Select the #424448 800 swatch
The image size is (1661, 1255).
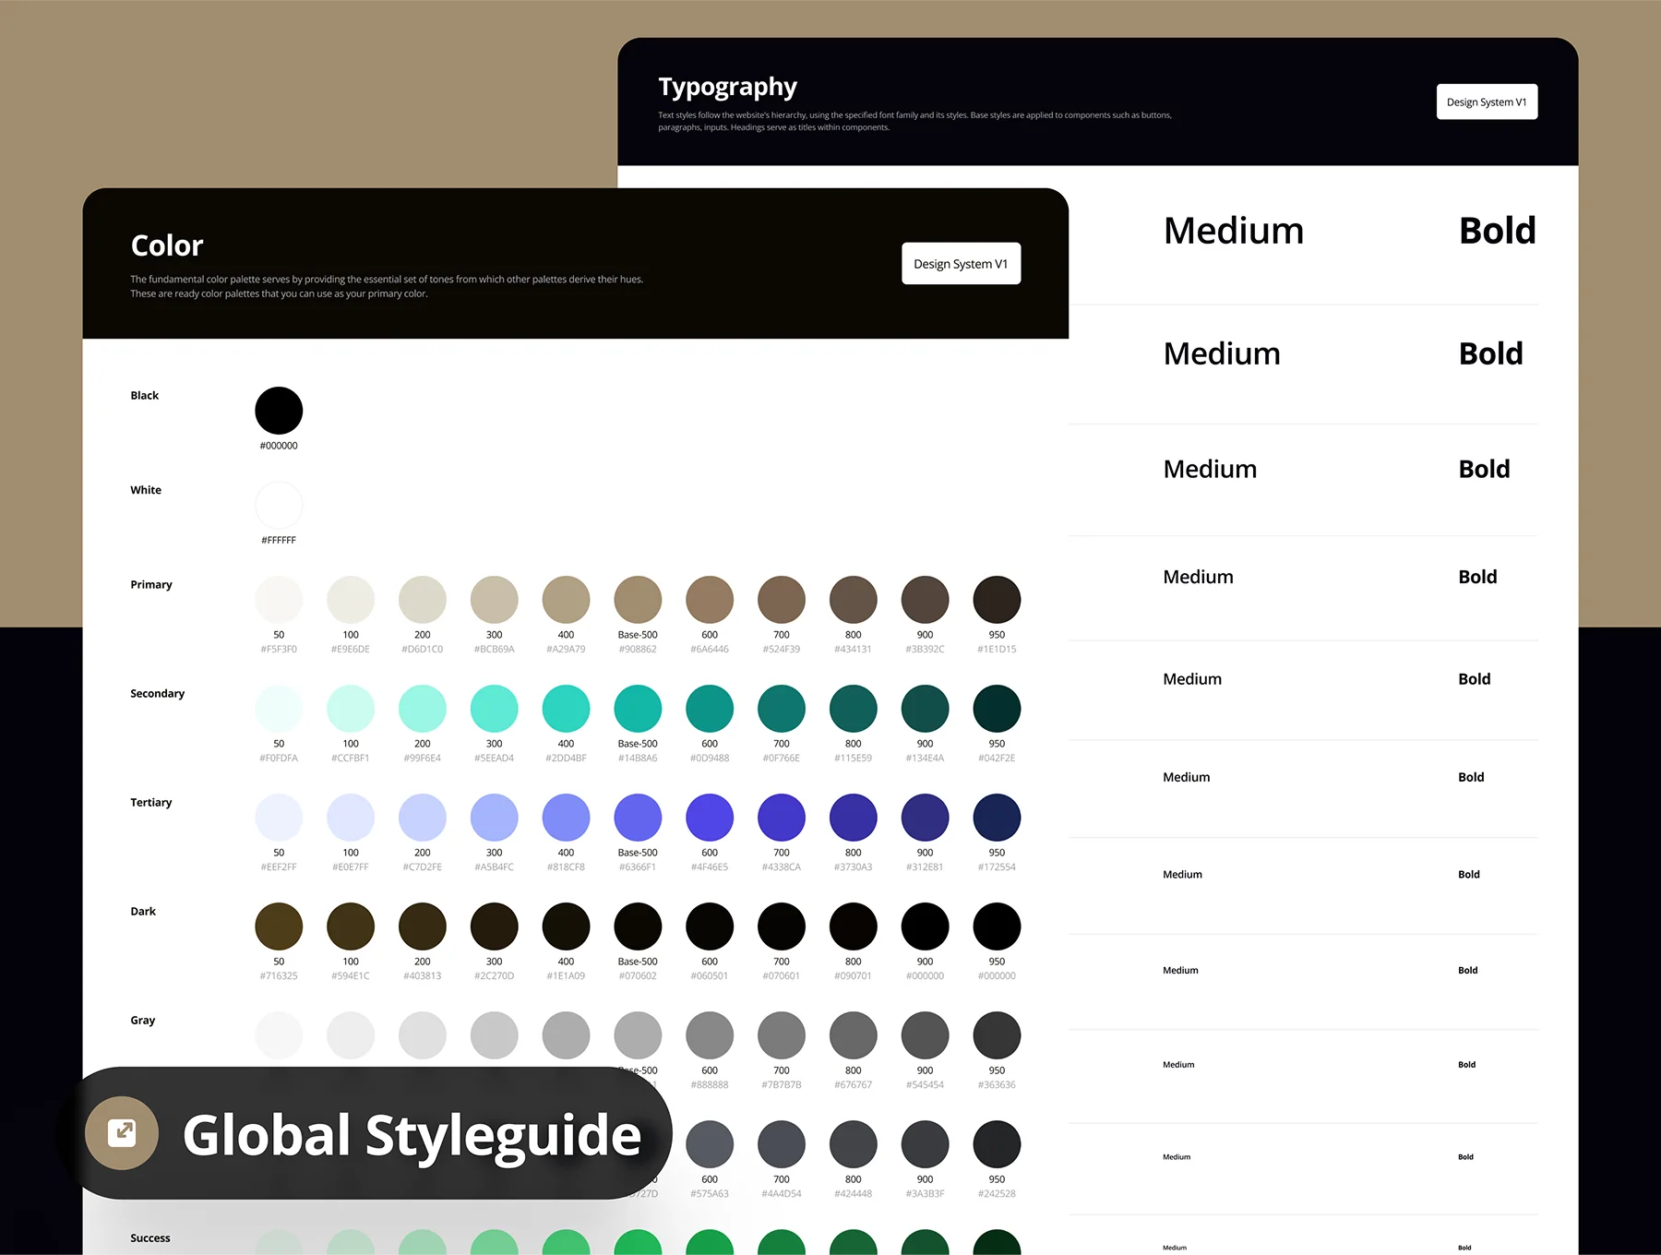coord(854,1144)
